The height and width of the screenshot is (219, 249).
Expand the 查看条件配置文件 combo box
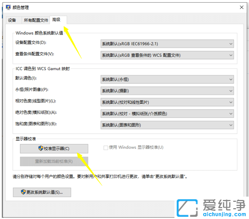point(167,56)
